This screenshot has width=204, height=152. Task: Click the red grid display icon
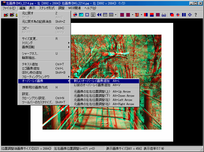pyautogui.click(x=178, y=15)
